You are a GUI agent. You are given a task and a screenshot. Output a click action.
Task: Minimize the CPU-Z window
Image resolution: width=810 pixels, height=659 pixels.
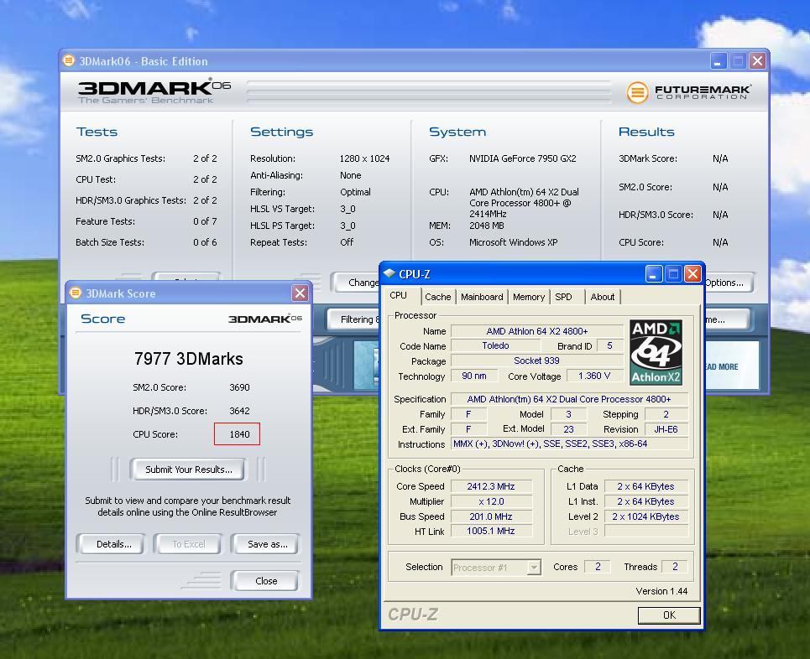(x=654, y=273)
